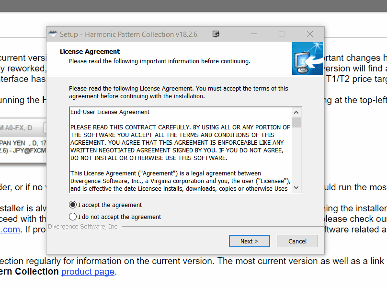Click the license text scroll-down arrow

coord(296,187)
